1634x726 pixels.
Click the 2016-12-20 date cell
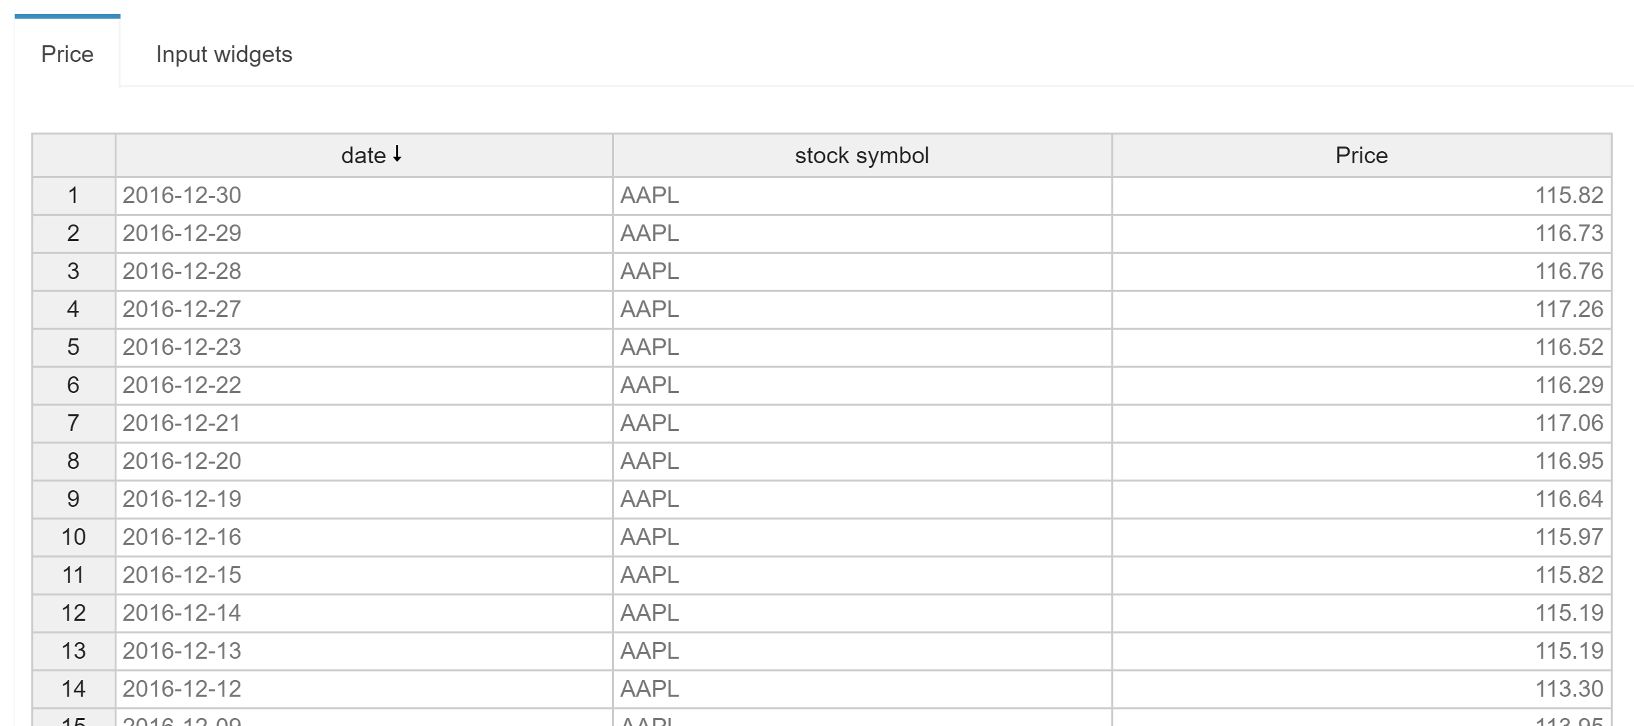[x=182, y=461]
